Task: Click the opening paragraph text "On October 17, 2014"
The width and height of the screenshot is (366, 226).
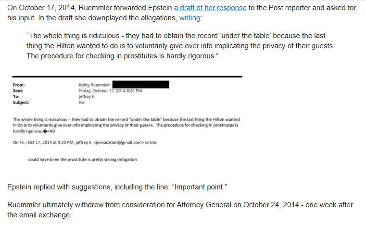Action: click(43, 9)
